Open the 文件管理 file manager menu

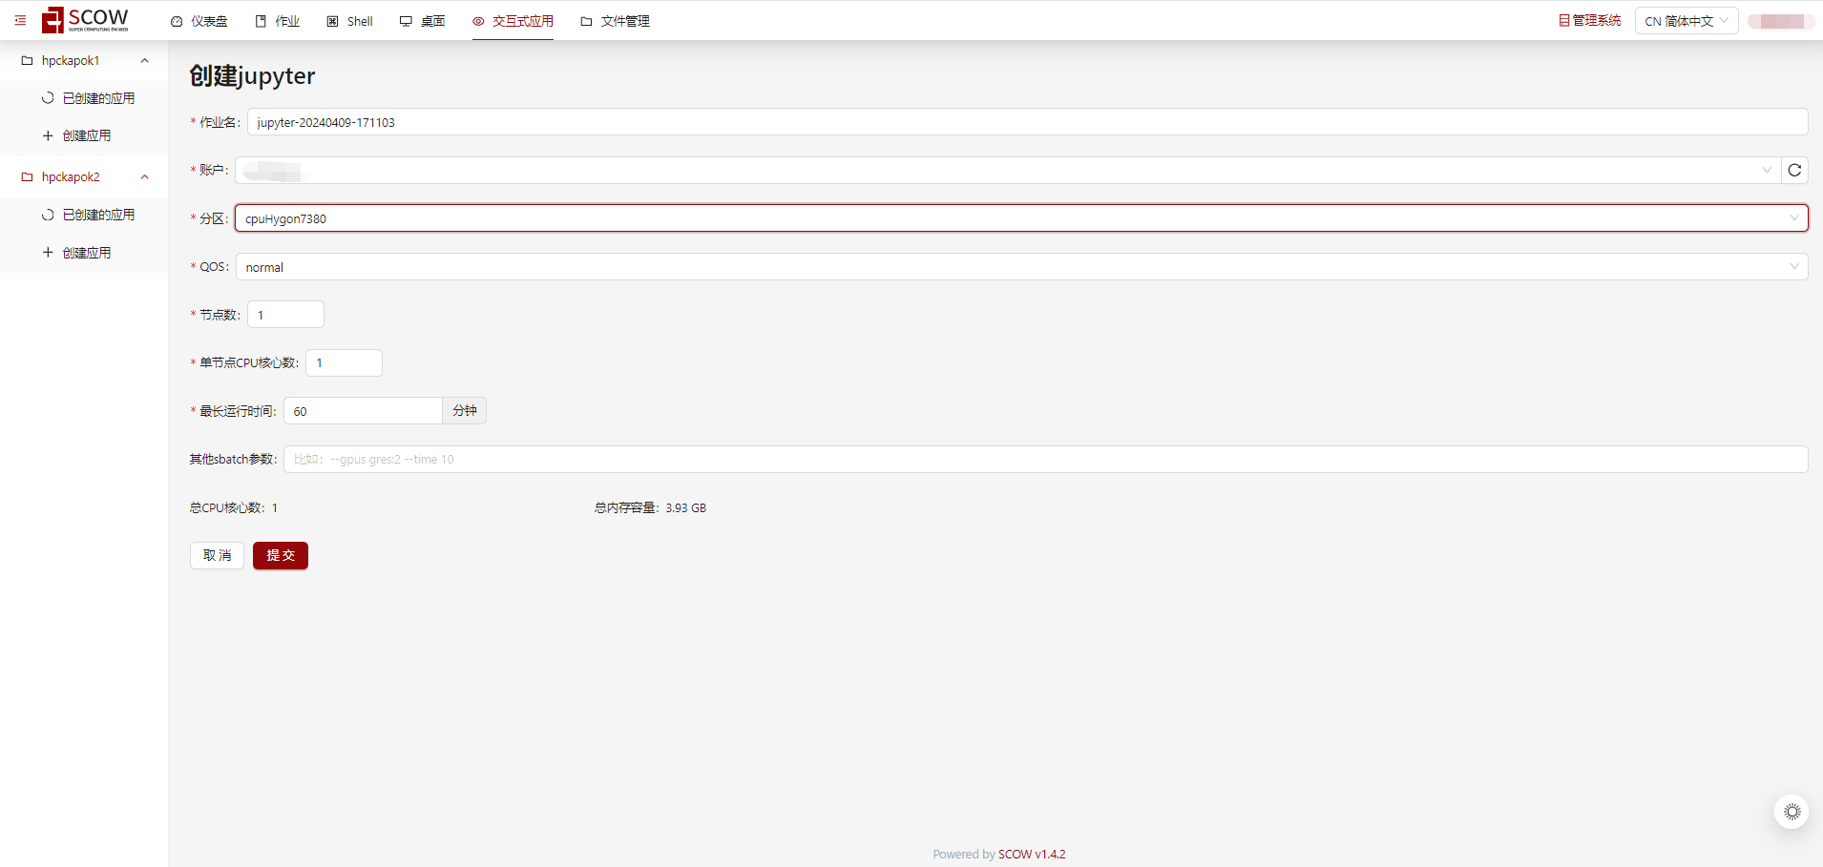tap(616, 21)
